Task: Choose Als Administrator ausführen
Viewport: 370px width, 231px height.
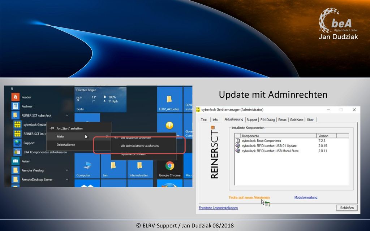Action: click(144, 146)
